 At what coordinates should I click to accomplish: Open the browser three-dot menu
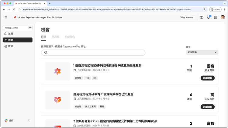[x=225, y=9]
